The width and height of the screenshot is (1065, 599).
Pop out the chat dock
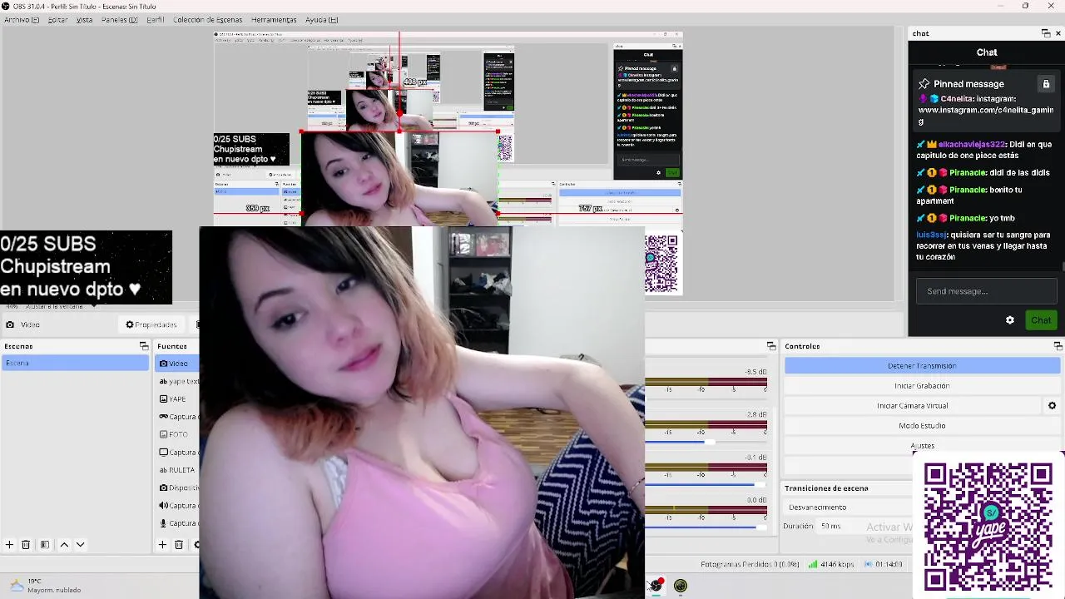coord(1046,33)
